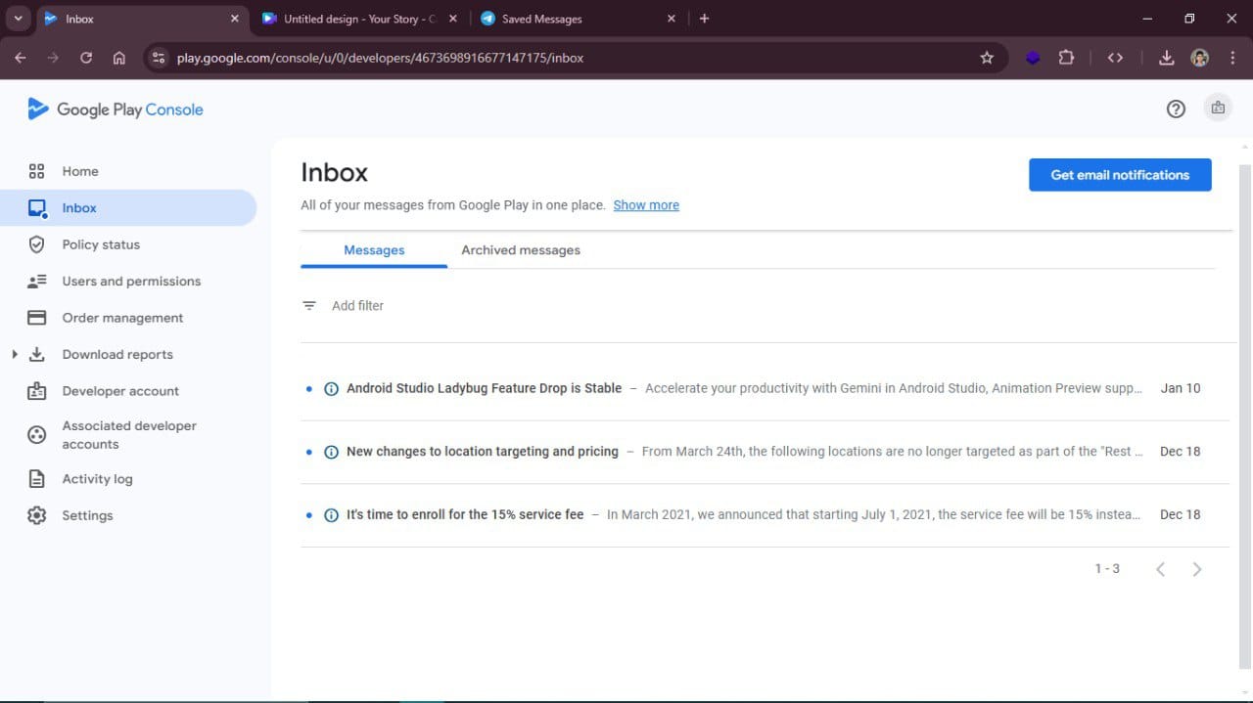Open Policy status in the sidebar
Viewport: 1253px width, 703px height.
pos(128,244)
